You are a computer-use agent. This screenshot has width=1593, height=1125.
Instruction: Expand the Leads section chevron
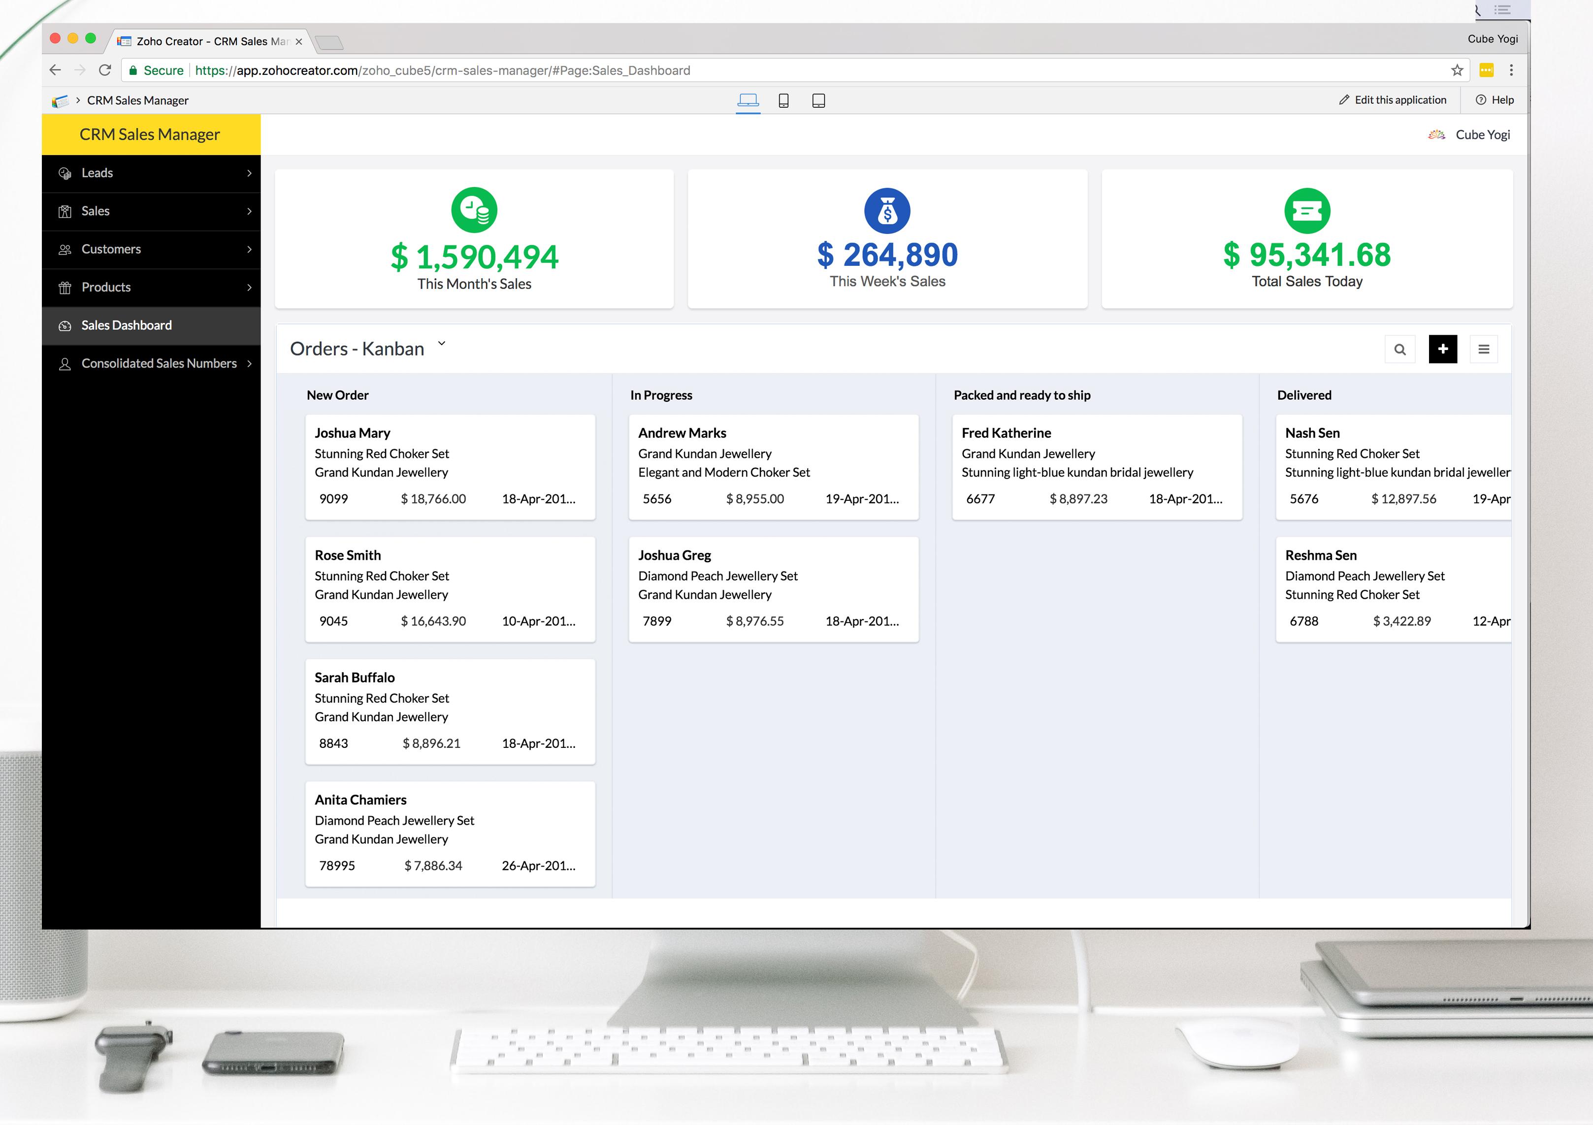click(x=250, y=173)
